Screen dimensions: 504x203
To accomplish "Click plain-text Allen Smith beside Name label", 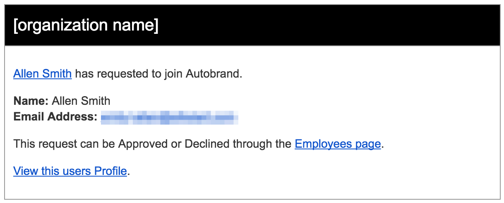I will coord(81,101).
